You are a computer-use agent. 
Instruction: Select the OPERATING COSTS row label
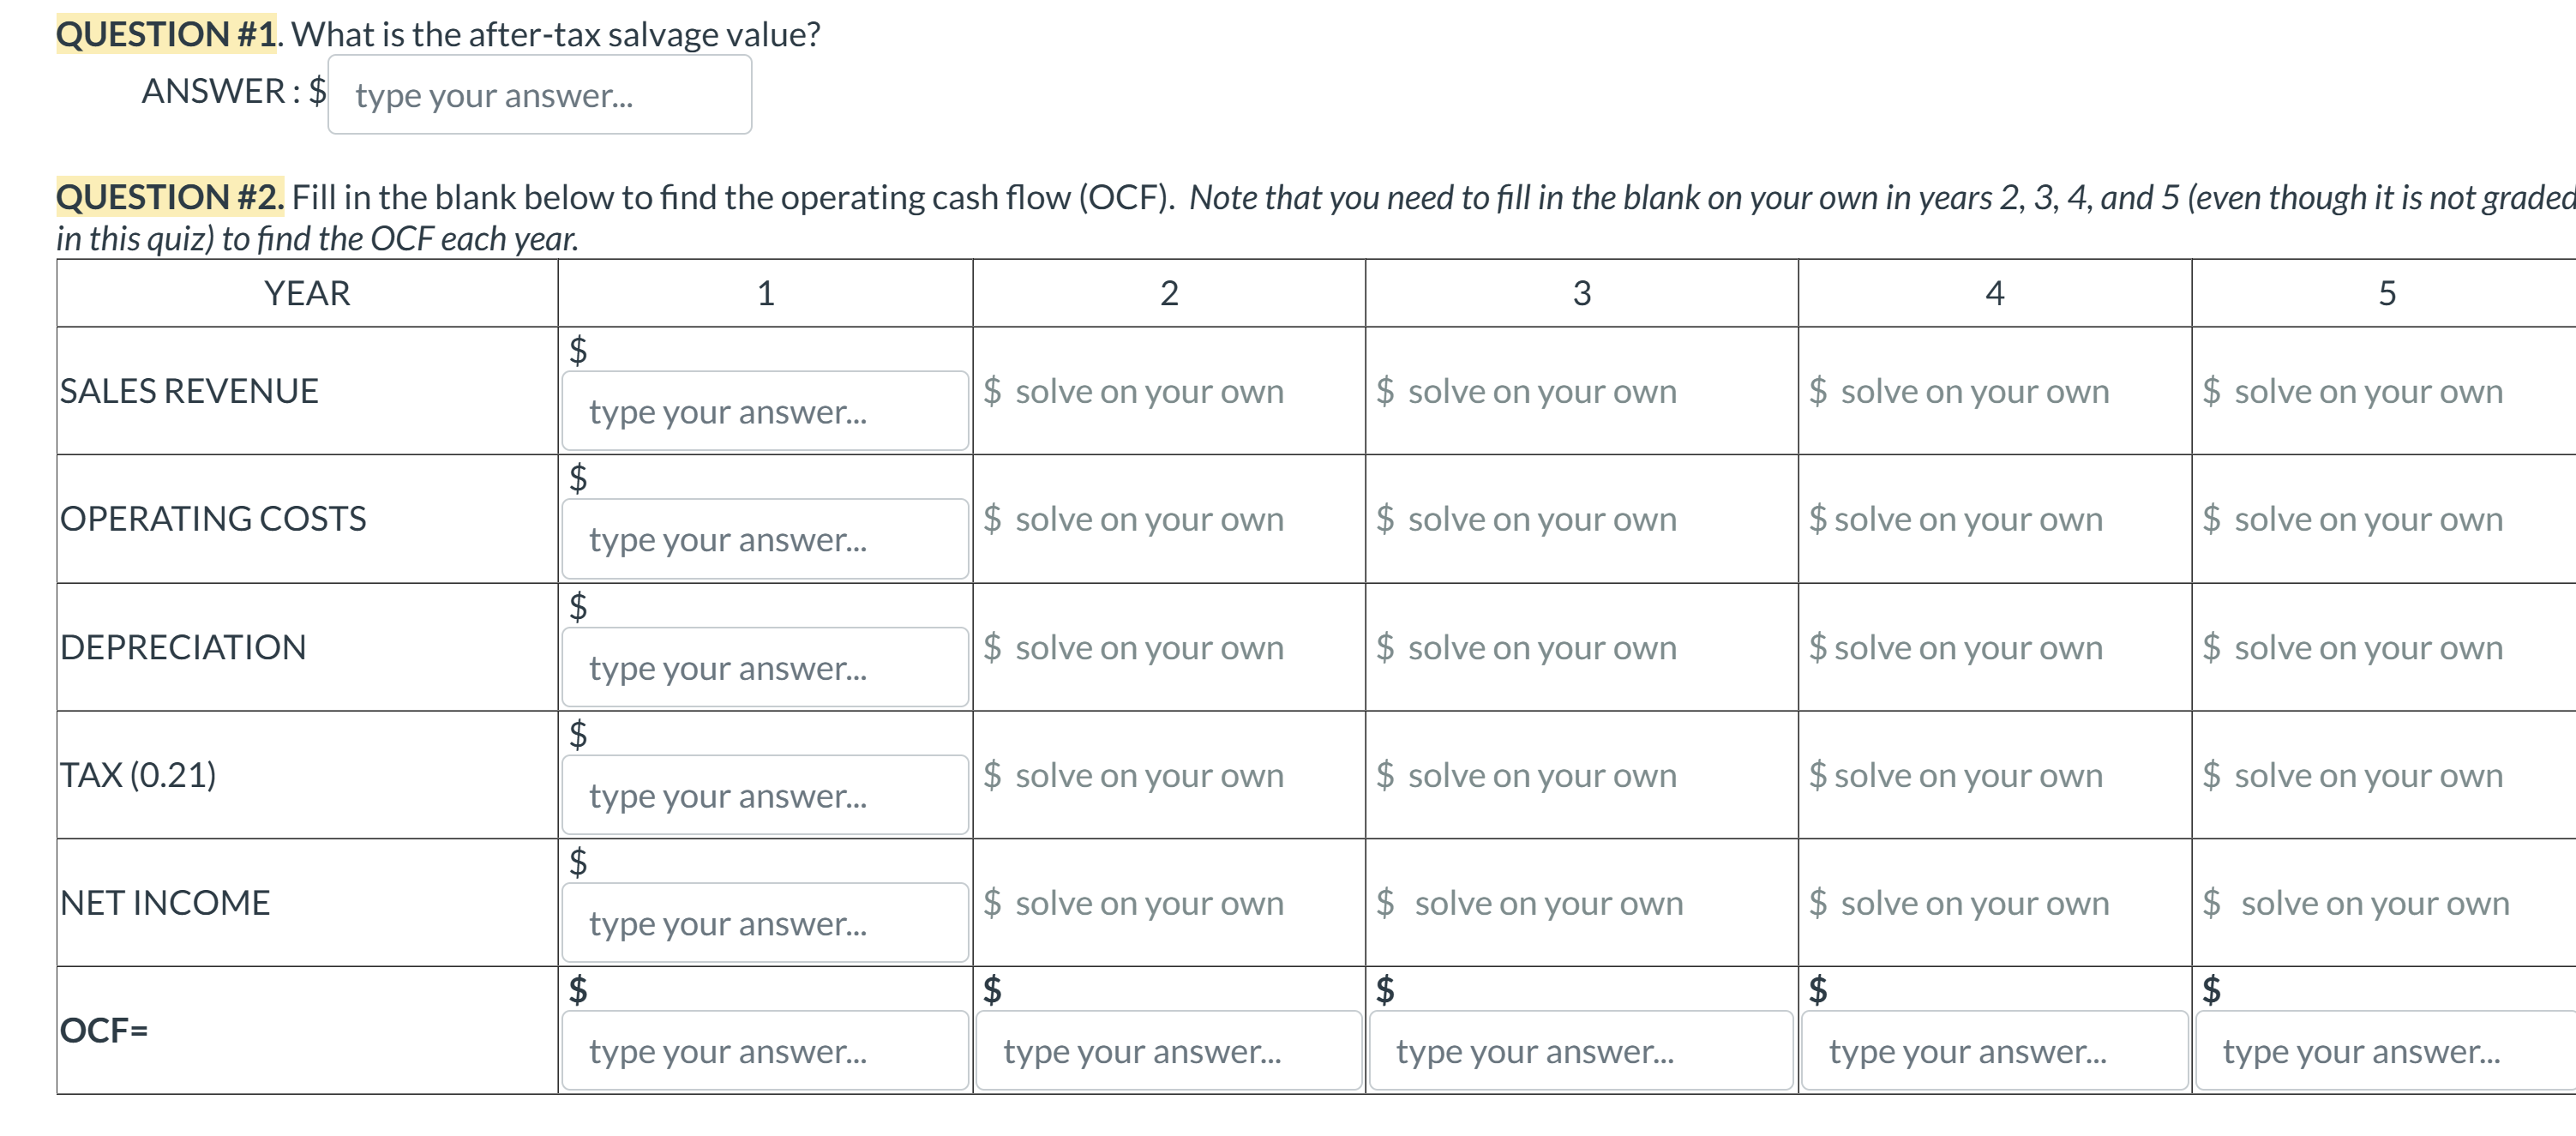point(213,518)
